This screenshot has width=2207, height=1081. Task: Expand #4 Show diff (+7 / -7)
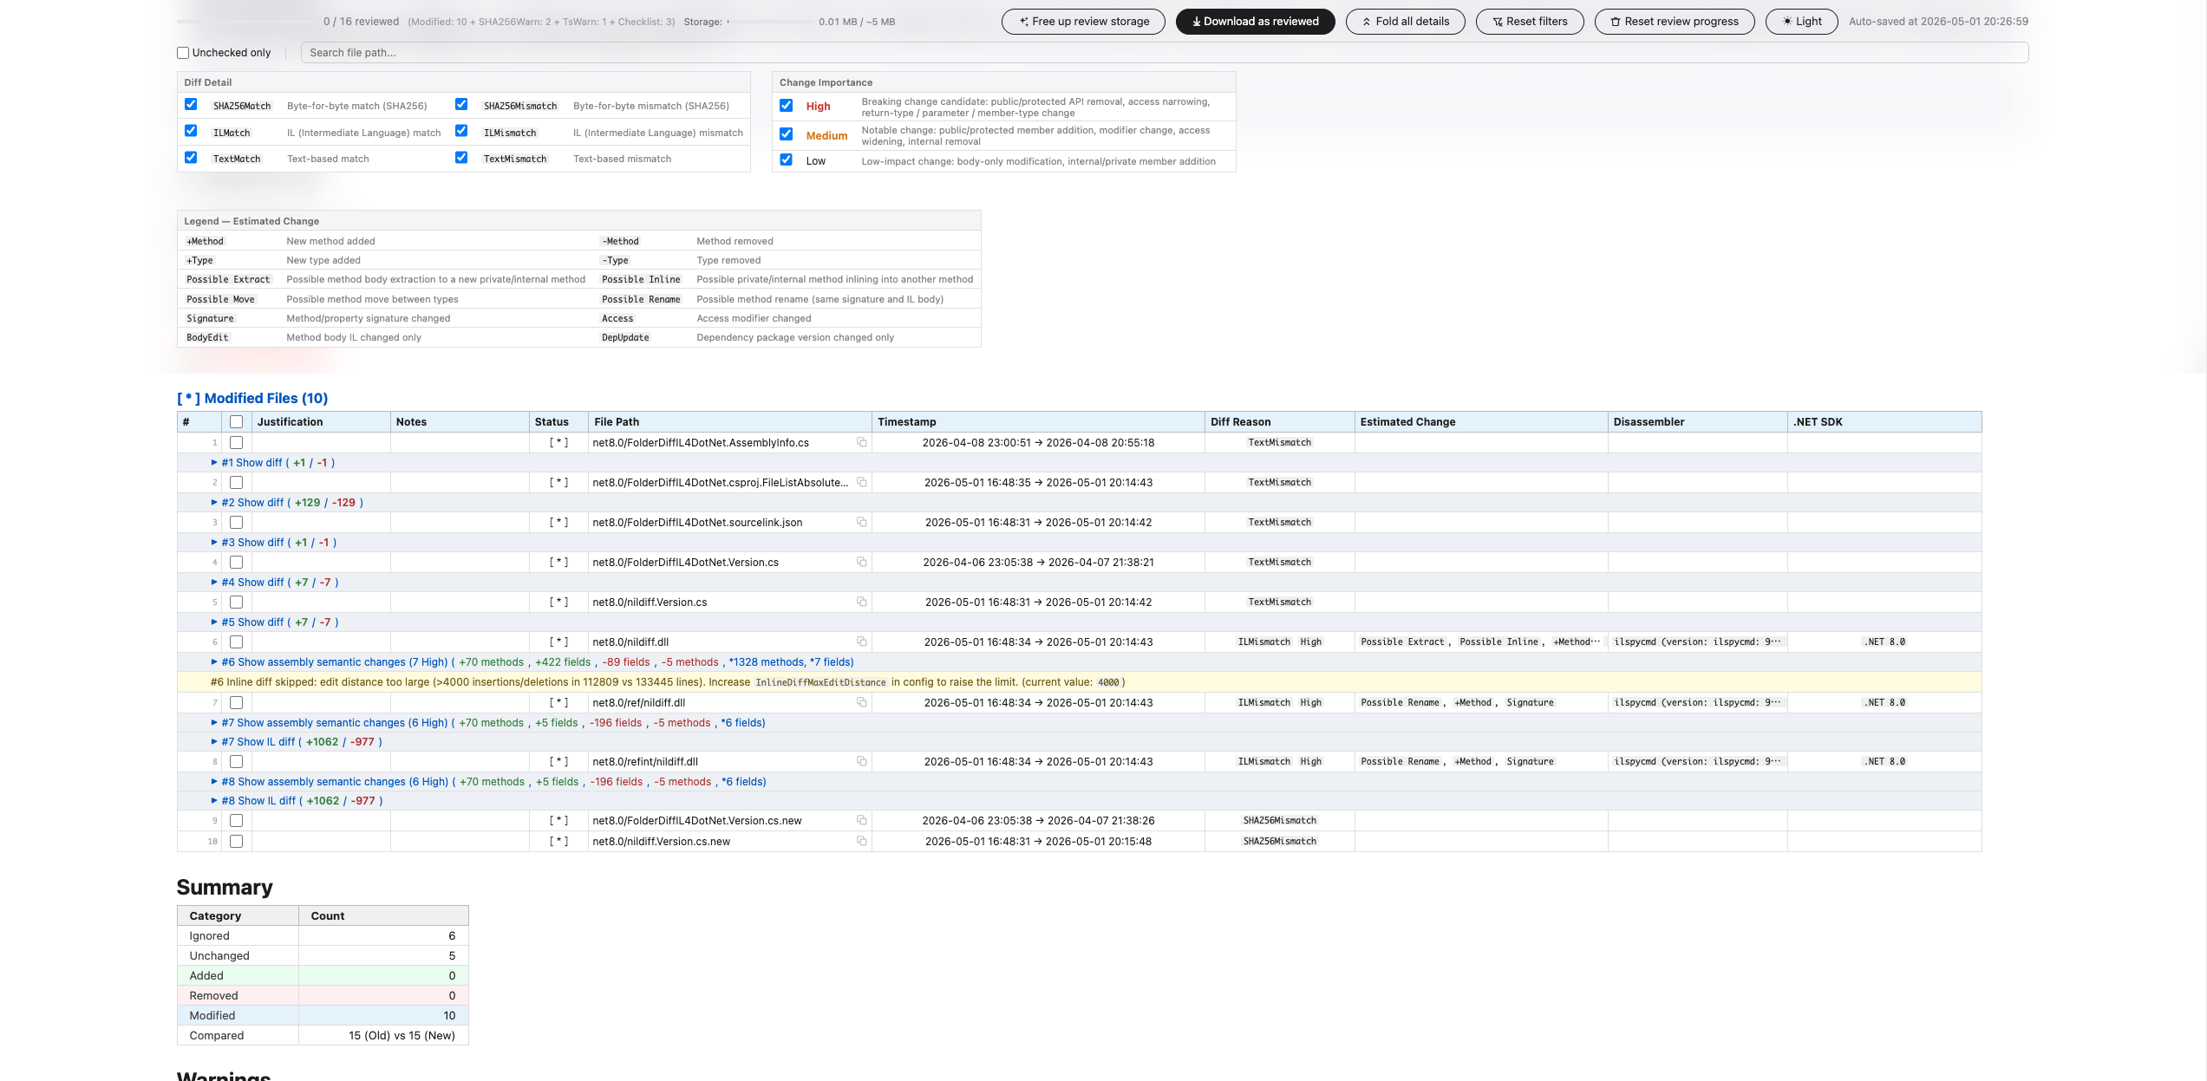point(275,583)
